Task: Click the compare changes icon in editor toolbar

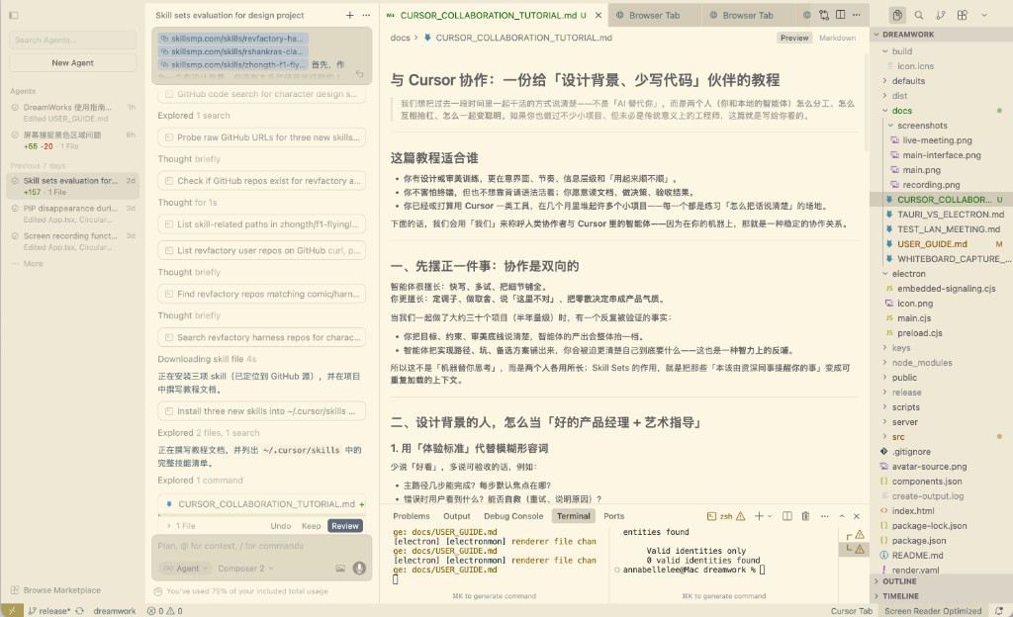Action: point(824,15)
